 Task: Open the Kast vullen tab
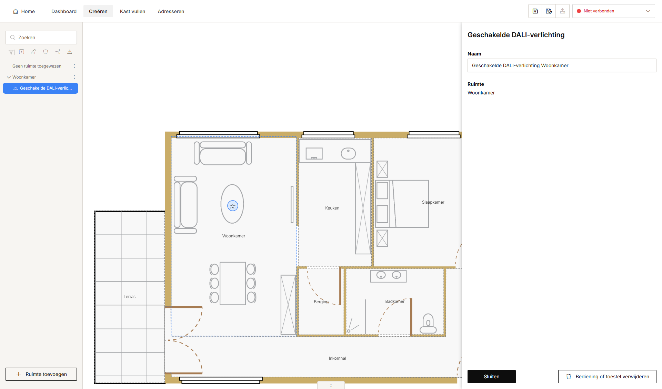coord(132,11)
